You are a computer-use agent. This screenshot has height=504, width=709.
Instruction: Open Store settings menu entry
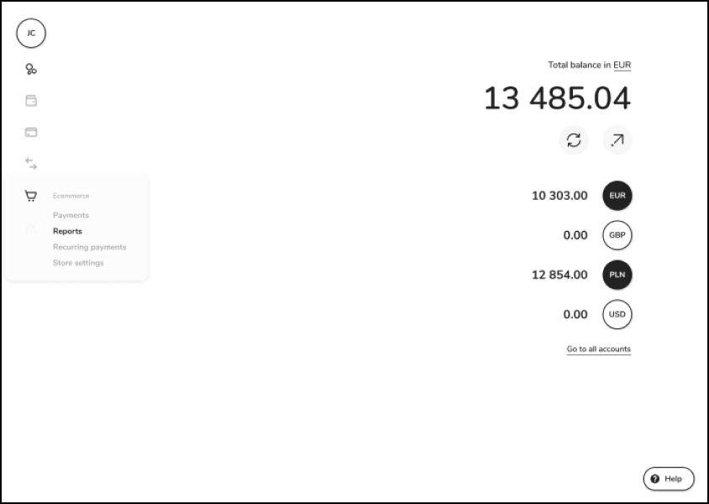[x=78, y=263]
